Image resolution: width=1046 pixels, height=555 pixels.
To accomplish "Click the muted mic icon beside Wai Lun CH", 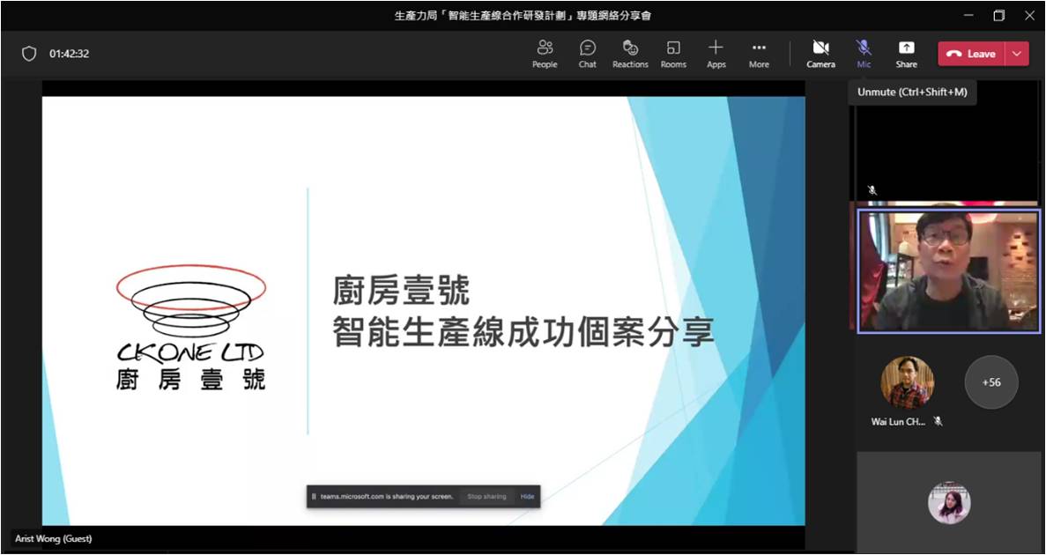I will [938, 422].
